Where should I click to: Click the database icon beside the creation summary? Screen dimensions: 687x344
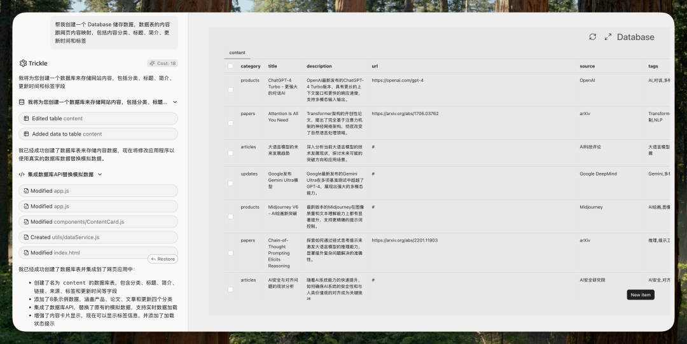(x=22, y=102)
